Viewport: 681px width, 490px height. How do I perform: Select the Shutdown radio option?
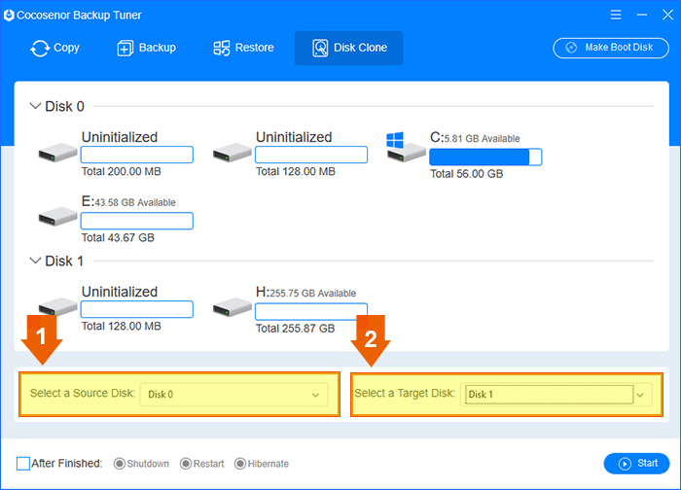tap(141, 464)
